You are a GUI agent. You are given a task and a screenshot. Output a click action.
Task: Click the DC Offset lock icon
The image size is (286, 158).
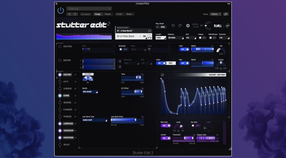click(143, 88)
